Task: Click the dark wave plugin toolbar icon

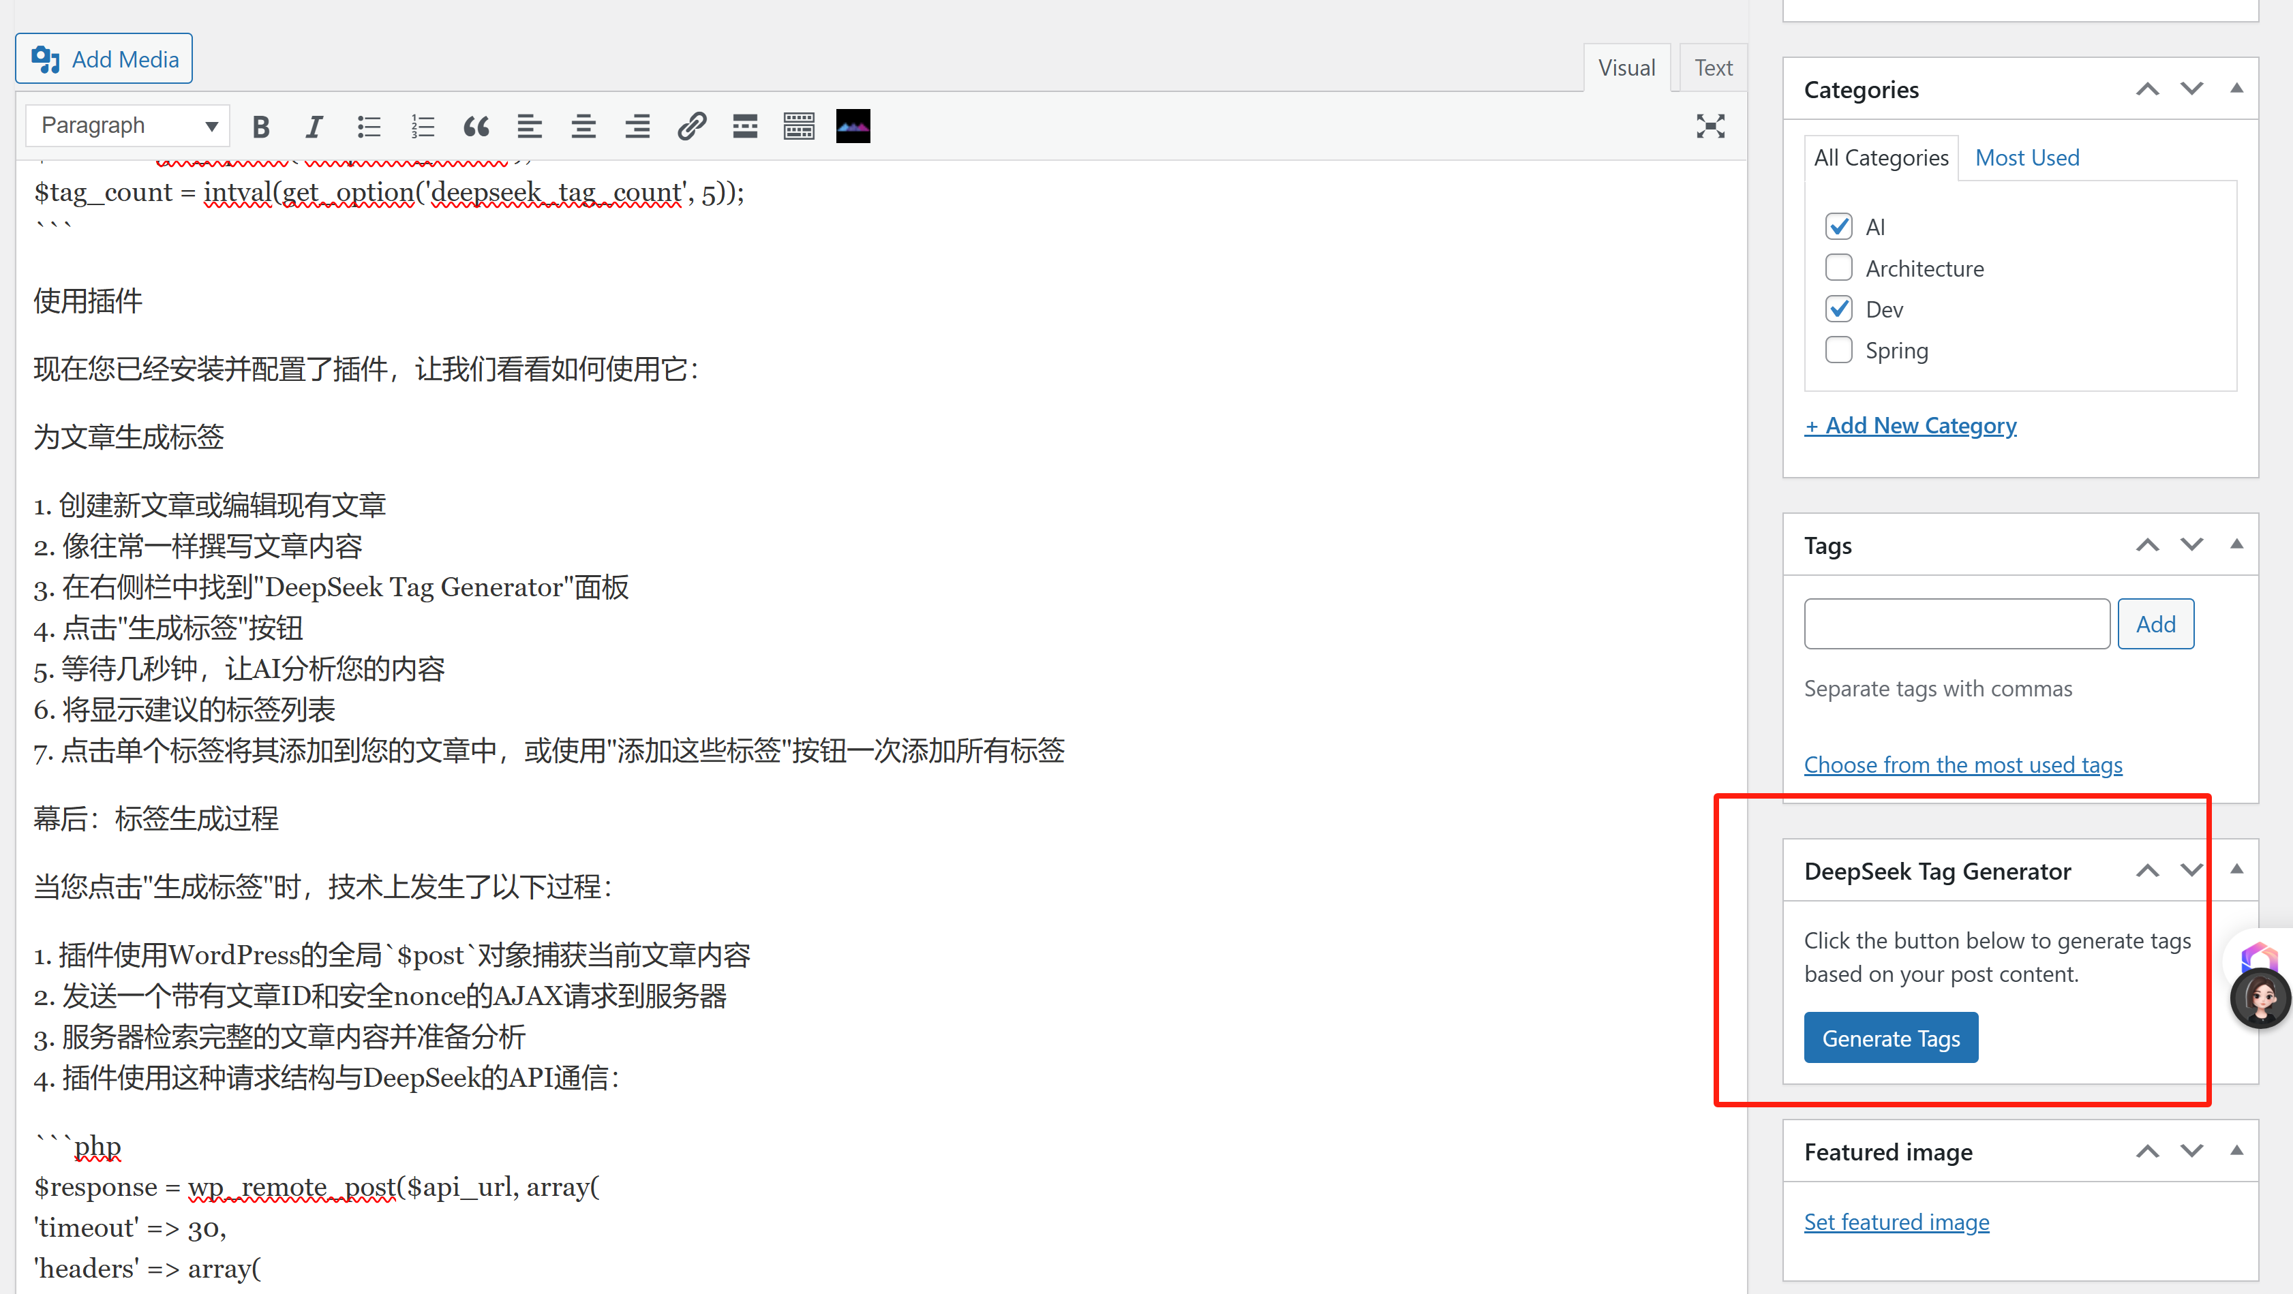Action: 853,126
